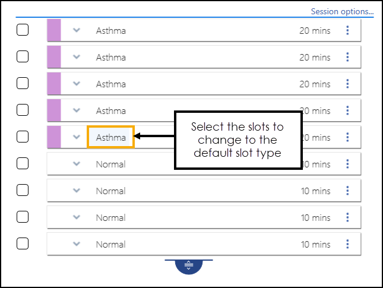383x288 pixels.
Task: Open more options menu for first Normal slot
Action: point(347,164)
